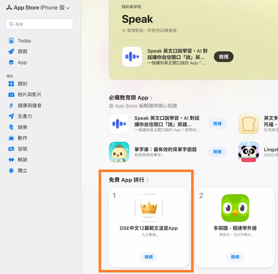Click the camera icon for 相片與影片
278x274 pixels.
pos(11,95)
